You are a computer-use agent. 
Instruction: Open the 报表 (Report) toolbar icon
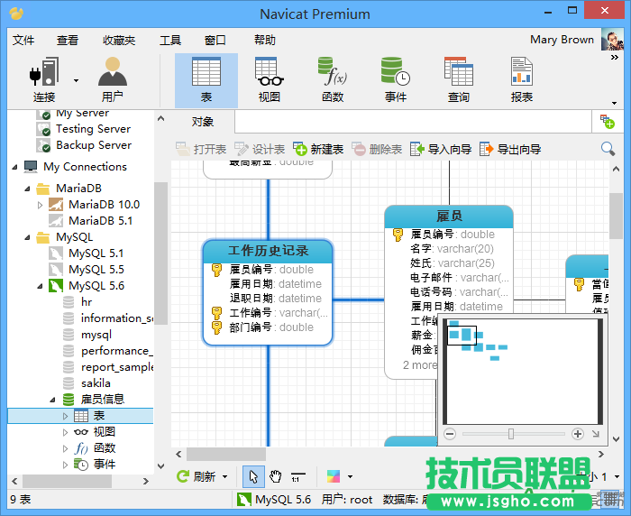click(522, 79)
